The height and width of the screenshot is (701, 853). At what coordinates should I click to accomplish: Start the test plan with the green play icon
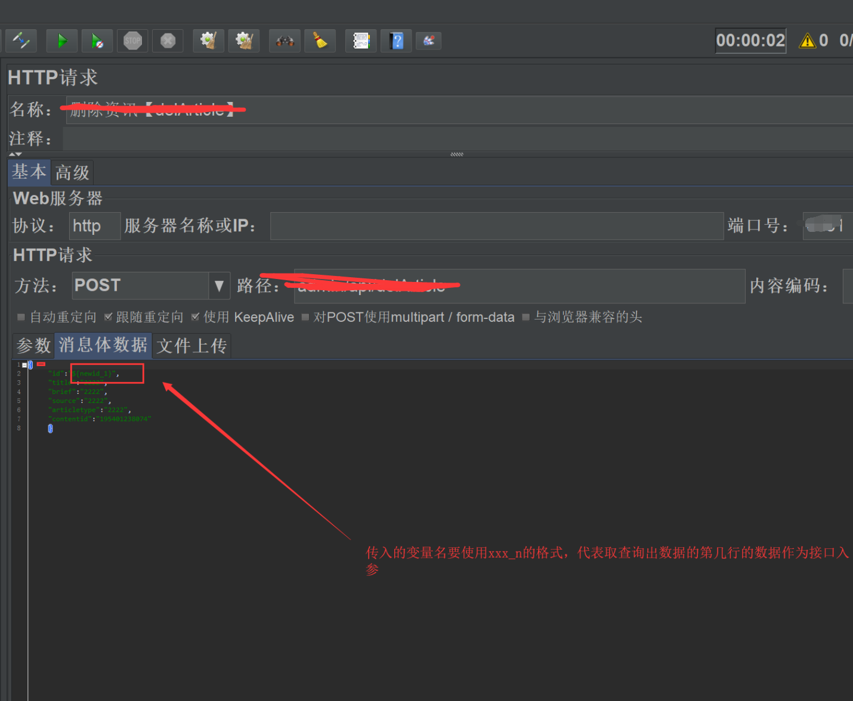tap(62, 41)
